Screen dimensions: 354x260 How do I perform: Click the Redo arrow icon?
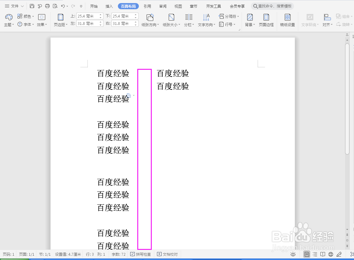tap(73, 6)
